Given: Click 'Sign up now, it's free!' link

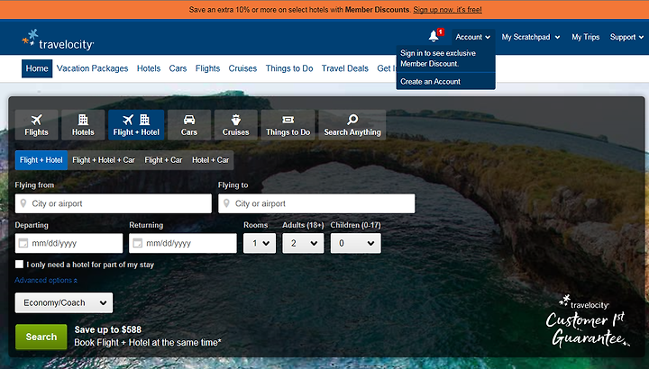Looking at the screenshot, I should 447,10.
